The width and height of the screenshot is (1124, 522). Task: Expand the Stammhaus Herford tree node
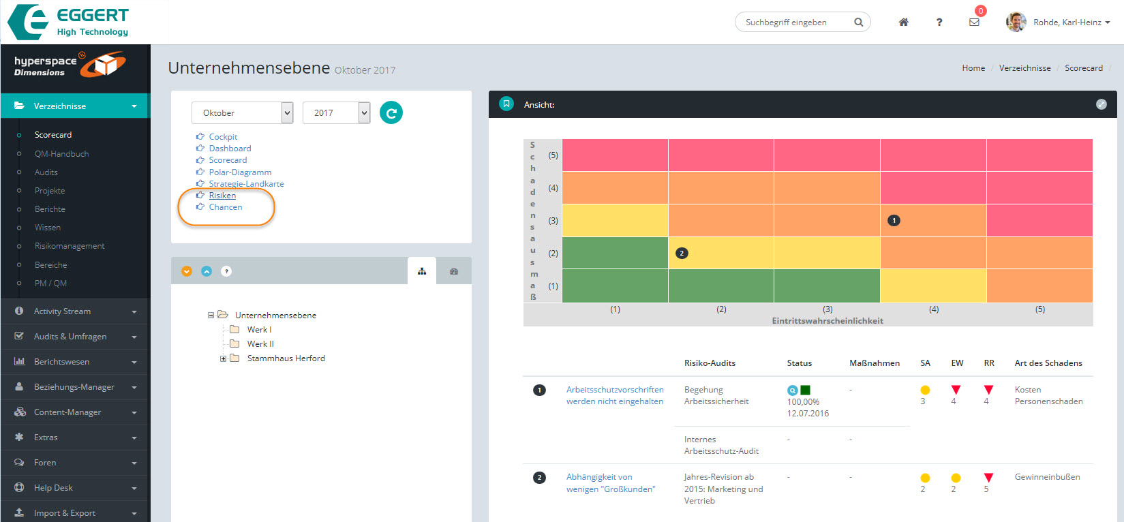tap(223, 358)
